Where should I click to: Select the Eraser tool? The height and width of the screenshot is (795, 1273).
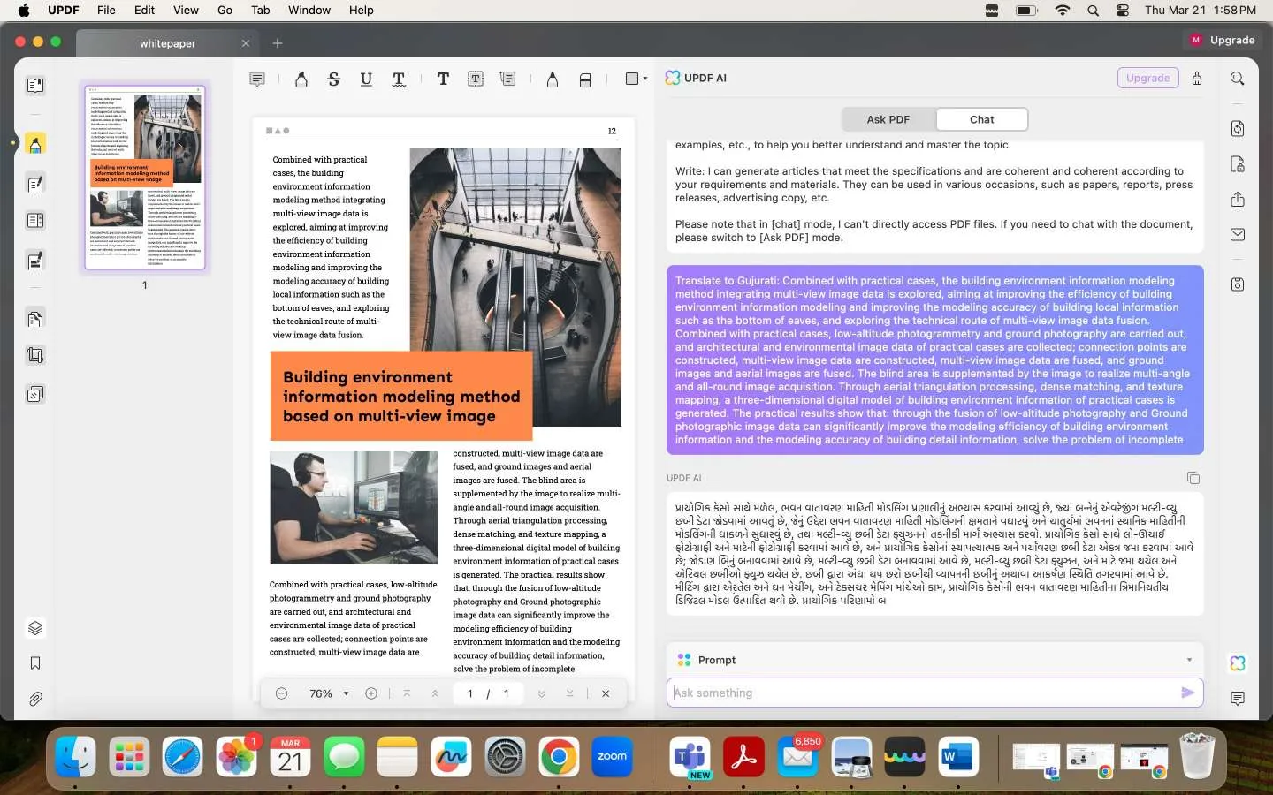click(585, 79)
